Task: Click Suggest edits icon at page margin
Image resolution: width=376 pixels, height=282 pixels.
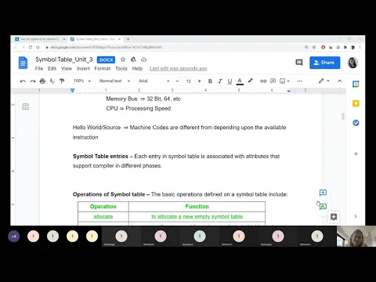Action: click(x=323, y=207)
